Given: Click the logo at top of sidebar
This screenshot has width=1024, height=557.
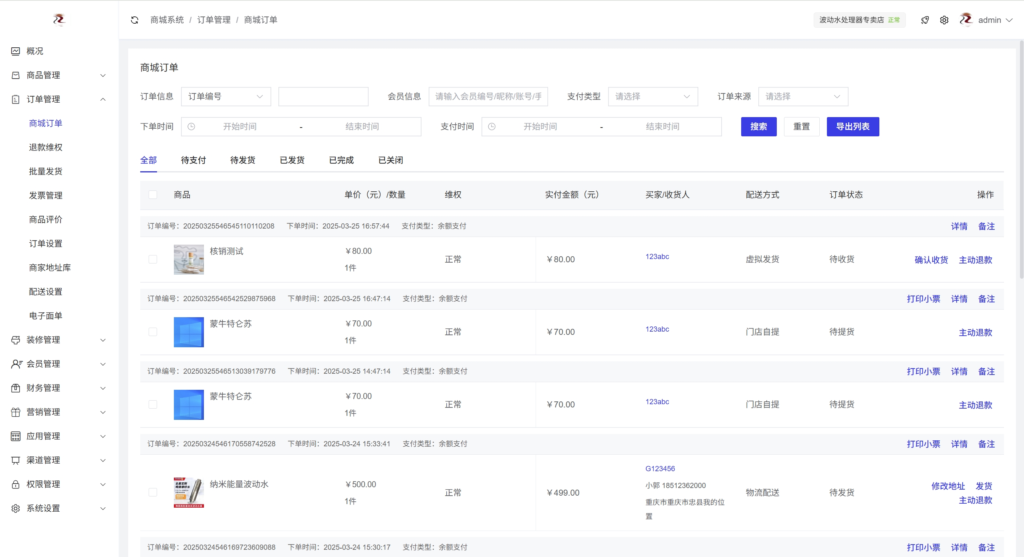Looking at the screenshot, I should tap(59, 19).
